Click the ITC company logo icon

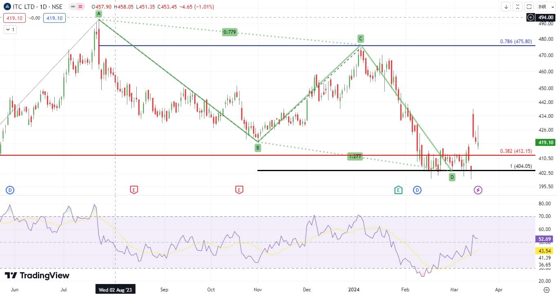(7, 7)
